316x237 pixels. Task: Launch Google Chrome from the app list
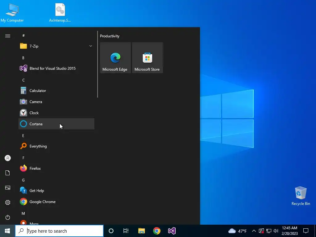pyautogui.click(x=56, y=202)
